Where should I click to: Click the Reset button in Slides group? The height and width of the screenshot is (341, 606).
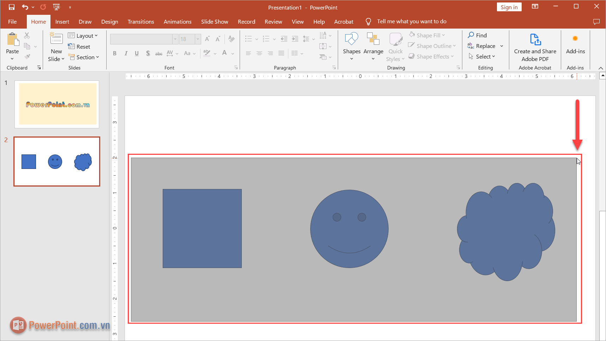pos(79,47)
